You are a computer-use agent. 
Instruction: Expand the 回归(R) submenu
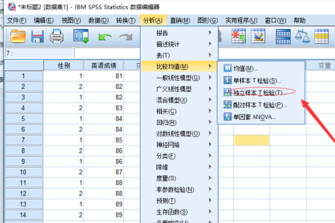pyautogui.click(x=179, y=122)
